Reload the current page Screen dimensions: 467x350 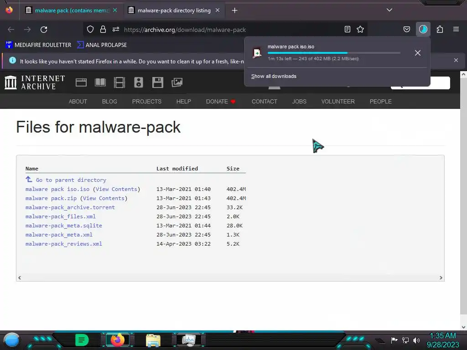coord(44,30)
